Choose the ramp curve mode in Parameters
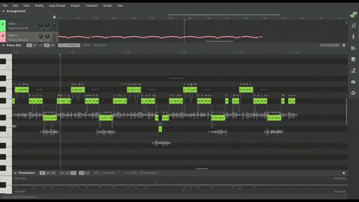Screen dimensions: 359x202 [x=68, y=173]
